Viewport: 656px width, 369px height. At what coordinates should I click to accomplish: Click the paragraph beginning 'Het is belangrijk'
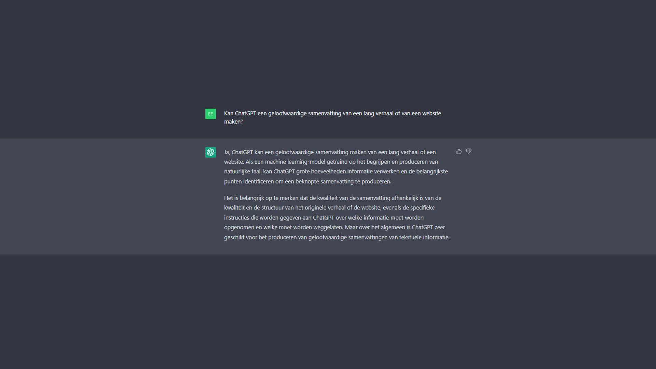336,217
